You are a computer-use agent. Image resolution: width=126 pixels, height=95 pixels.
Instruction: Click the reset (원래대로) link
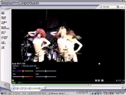tap(16, 66)
